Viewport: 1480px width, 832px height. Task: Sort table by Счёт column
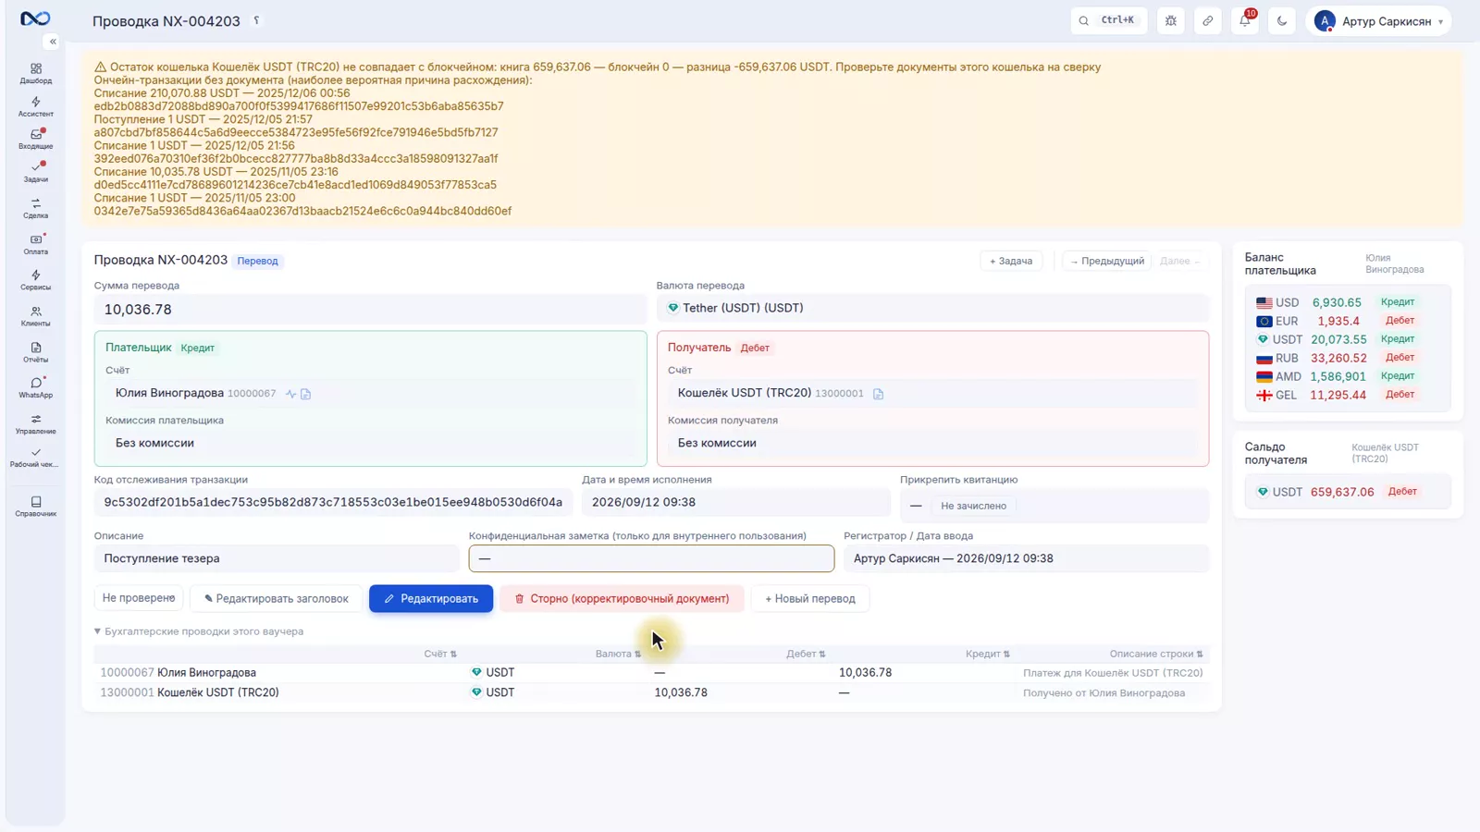coord(440,654)
